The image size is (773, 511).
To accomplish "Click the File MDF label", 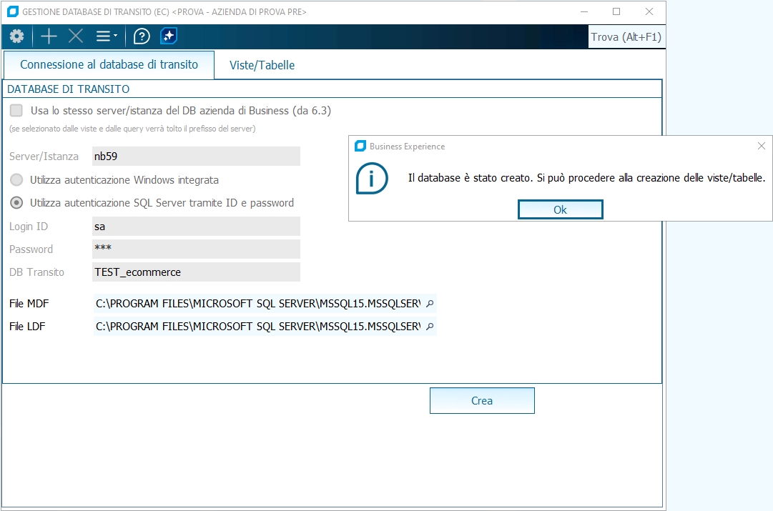I will (29, 304).
